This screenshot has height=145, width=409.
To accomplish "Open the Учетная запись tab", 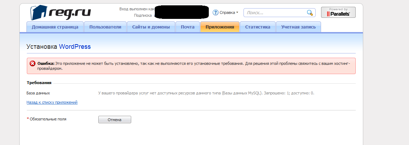I will [299, 27].
